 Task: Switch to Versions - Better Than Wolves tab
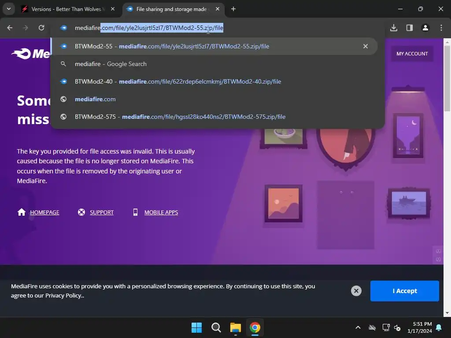[x=67, y=9]
